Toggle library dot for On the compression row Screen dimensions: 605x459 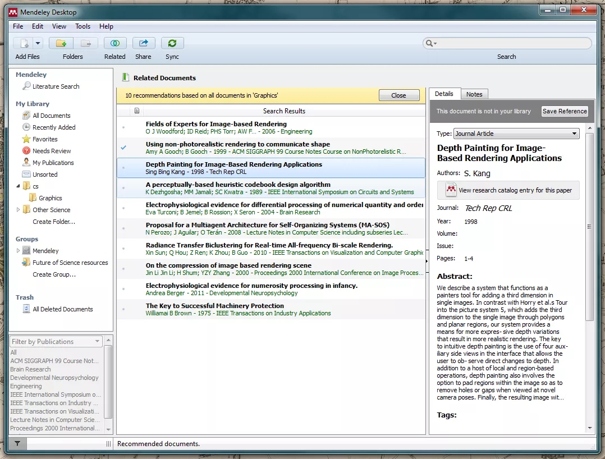pos(123,269)
